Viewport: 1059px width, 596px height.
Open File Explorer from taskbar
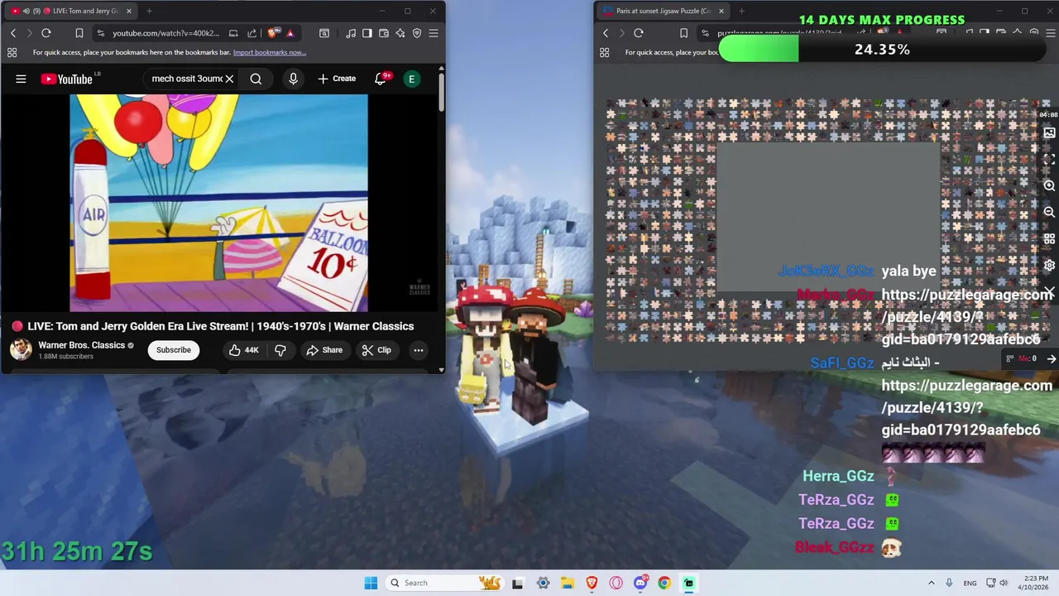568,583
